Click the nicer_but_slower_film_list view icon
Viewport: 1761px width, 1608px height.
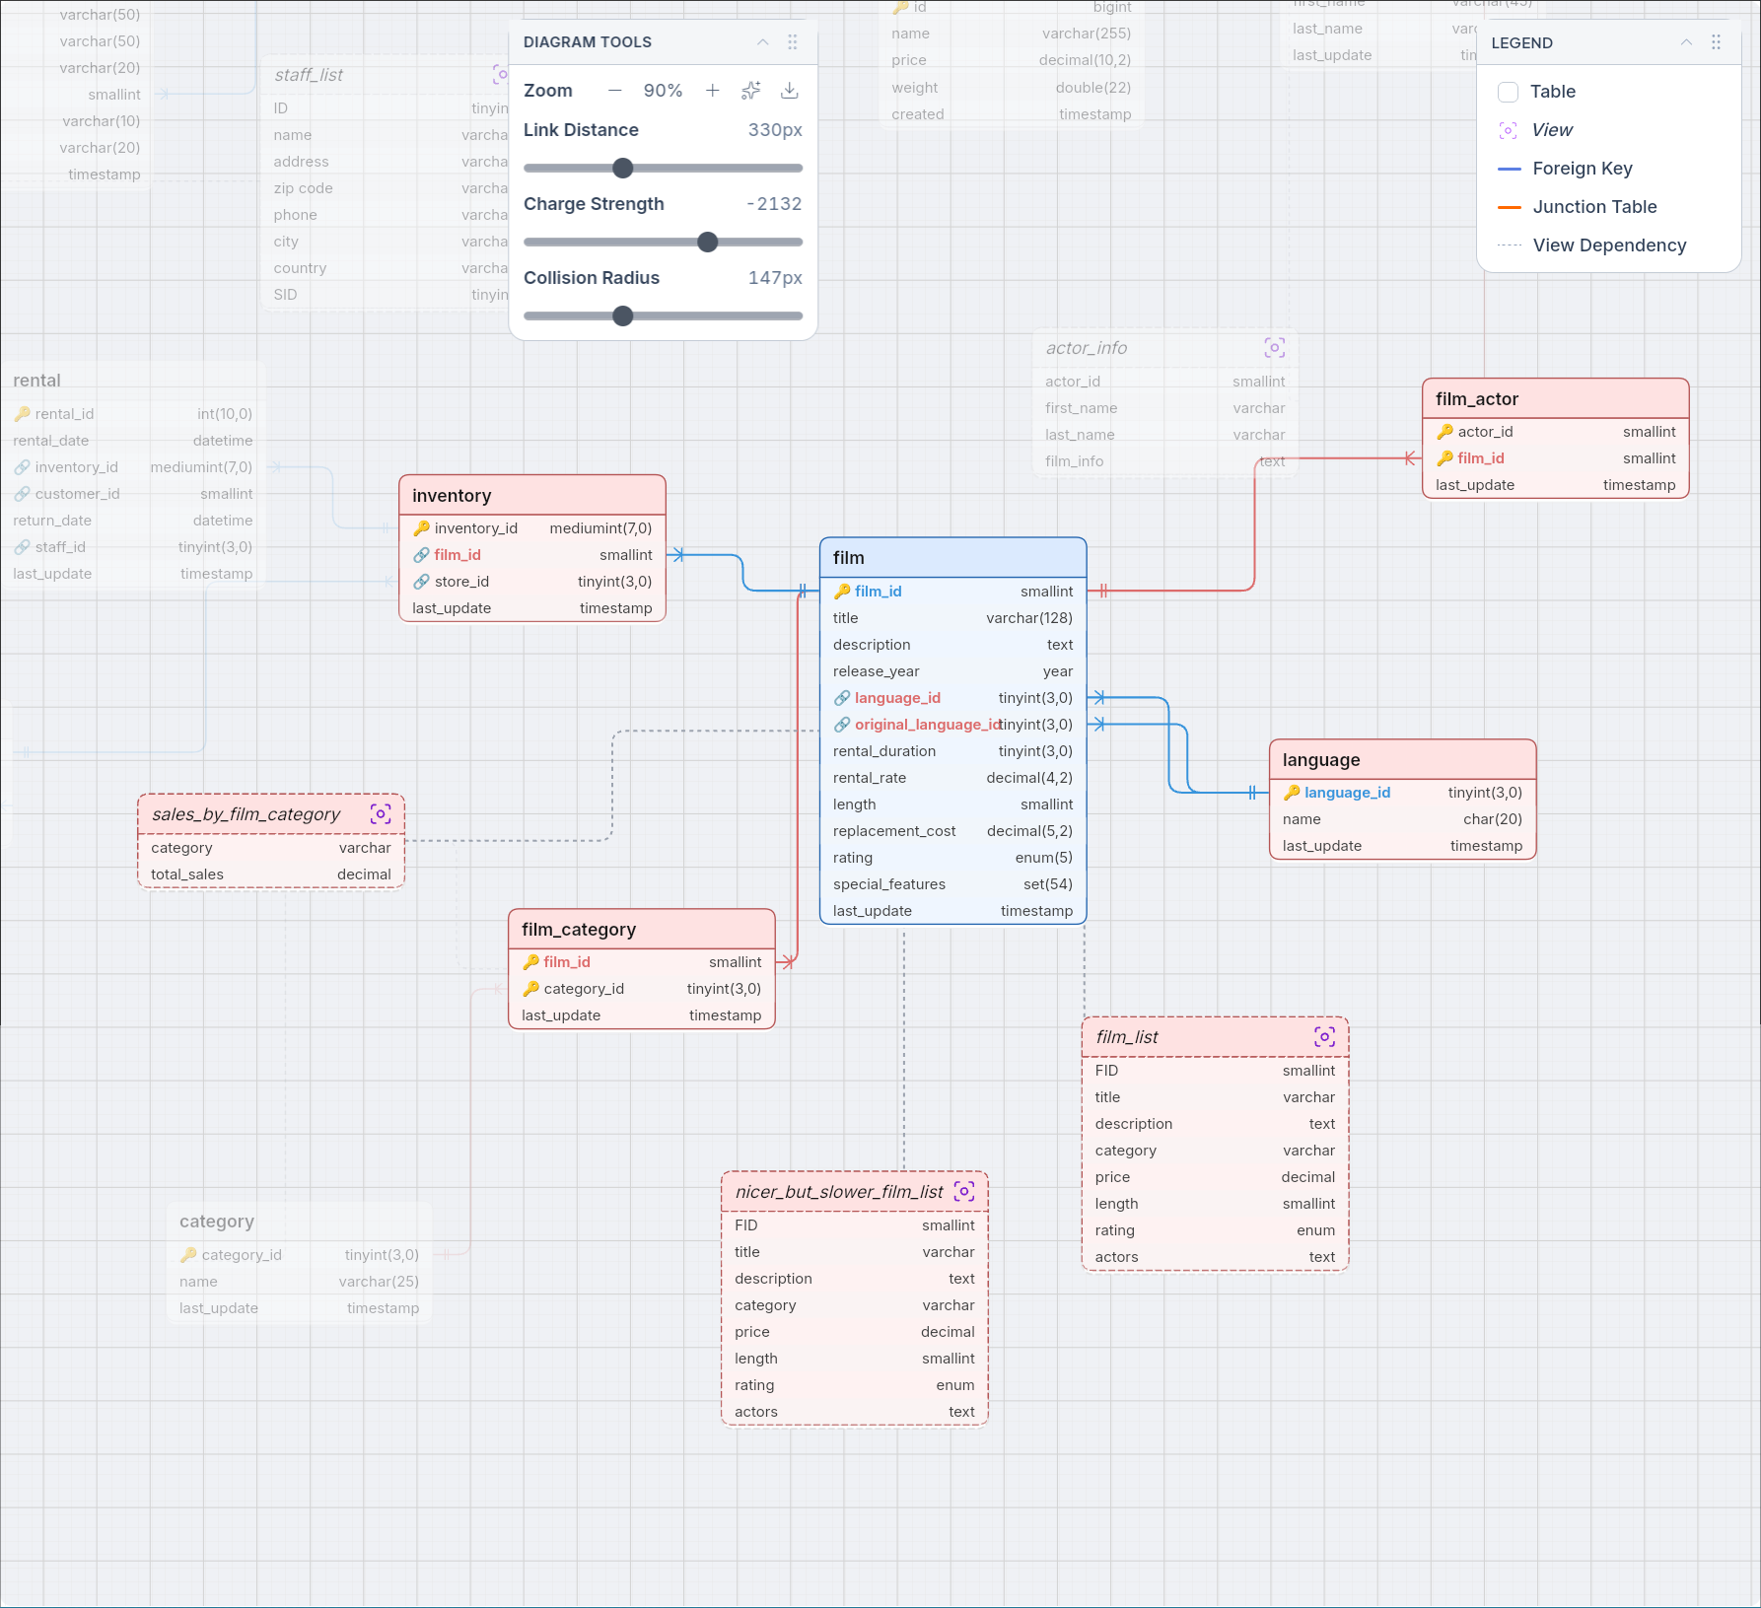[964, 1192]
